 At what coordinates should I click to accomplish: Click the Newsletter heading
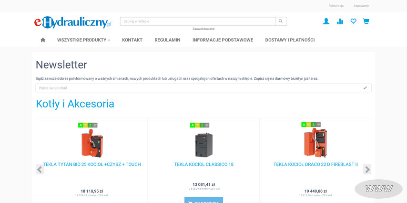tap(61, 65)
